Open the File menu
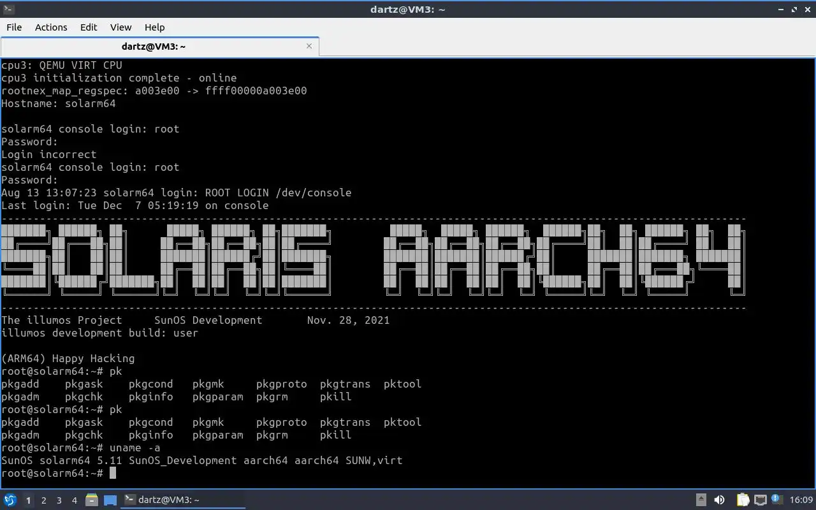 point(14,27)
